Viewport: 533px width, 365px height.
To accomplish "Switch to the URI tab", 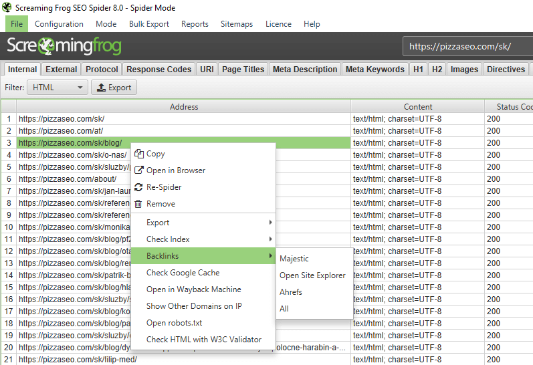I will pos(207,70).
